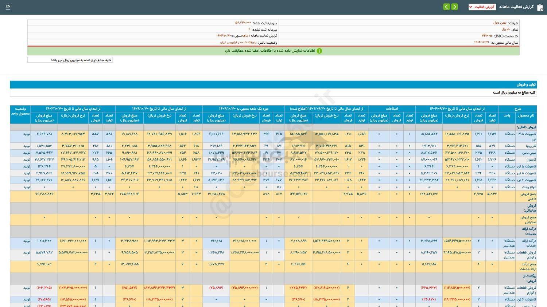Image resolution: width=547 pixels, height=307 pixels.
Task: Click the گزارش فعالیت ماهانه page title
Action: pos(516,7)
